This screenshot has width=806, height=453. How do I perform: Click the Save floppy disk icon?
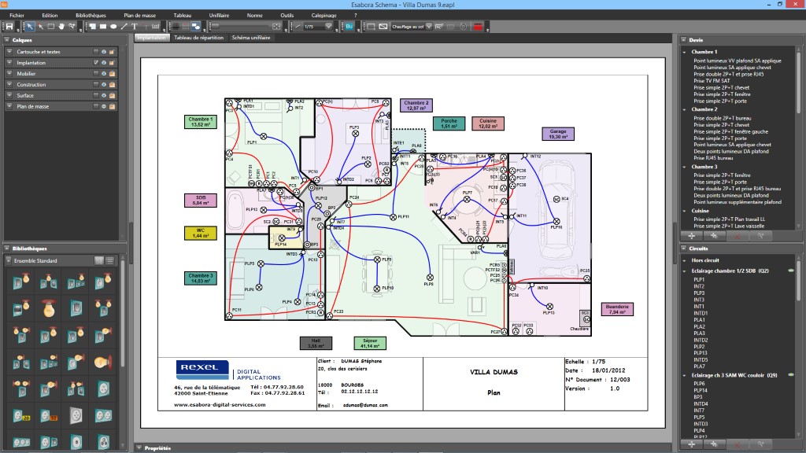(9, 26)
